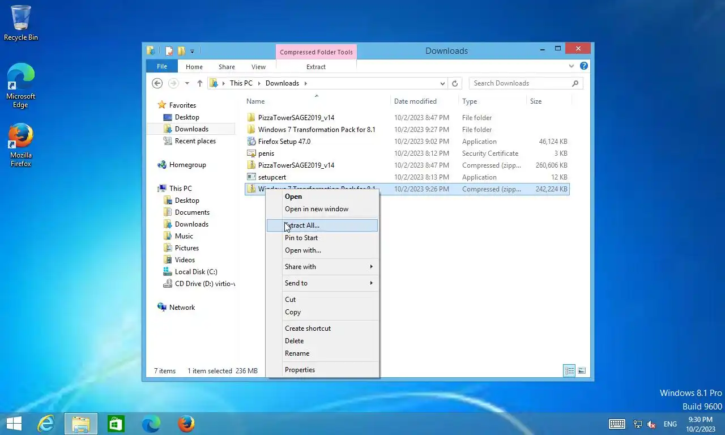Launch Internet Explorer from taskbar
This screenshot has width=725, height=435.
click(x=45, y=424)
